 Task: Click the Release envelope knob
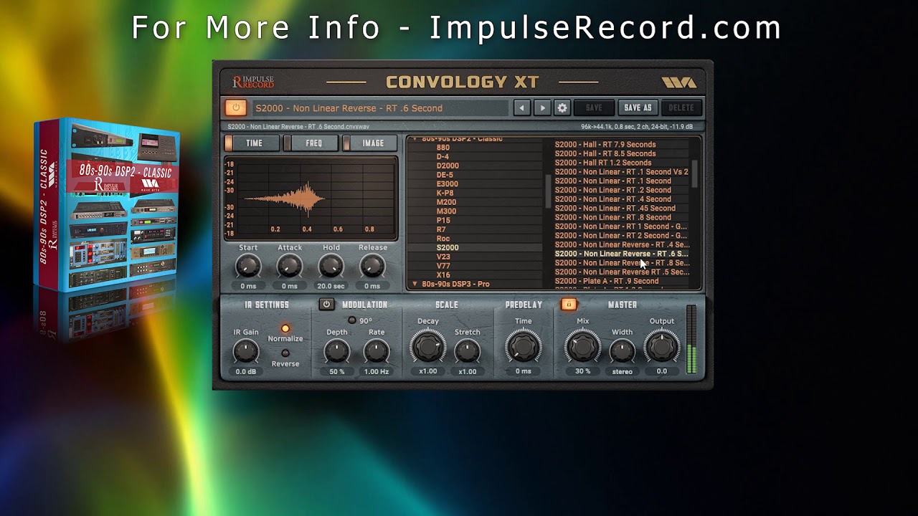coord(372,267)
